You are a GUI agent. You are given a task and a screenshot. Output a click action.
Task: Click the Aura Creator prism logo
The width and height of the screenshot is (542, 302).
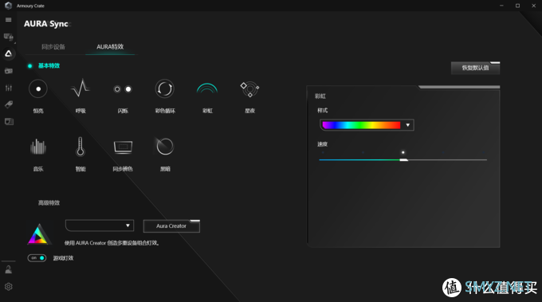click(39, 234)
